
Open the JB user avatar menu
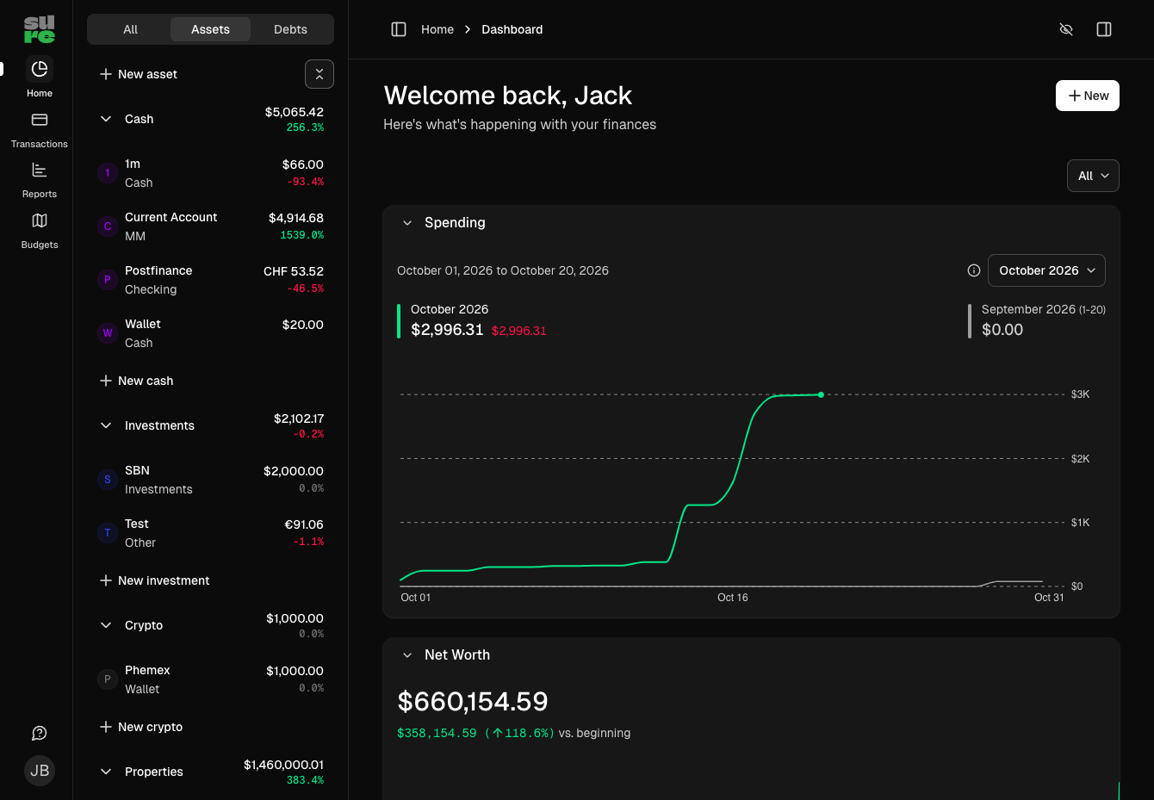click(40, 771)
